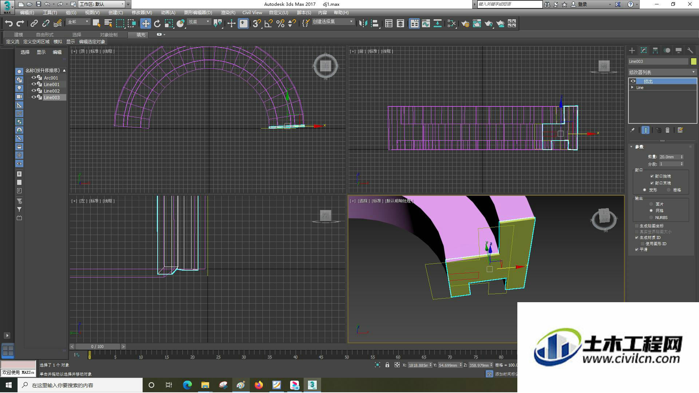Select the NURBS output radio button
Screen dimensions: 699x393
651,218
